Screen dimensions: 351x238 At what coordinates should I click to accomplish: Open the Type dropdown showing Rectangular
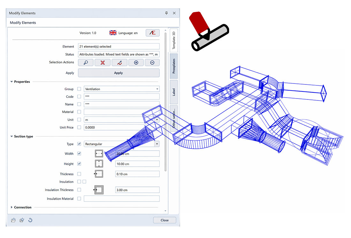122,144
